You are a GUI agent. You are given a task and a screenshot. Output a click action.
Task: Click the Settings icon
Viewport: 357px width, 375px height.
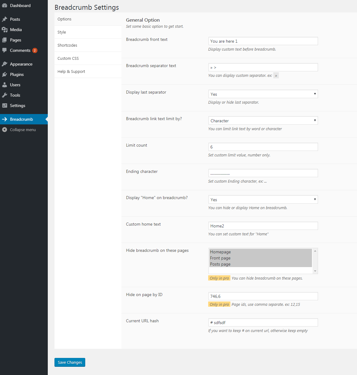point(5,105)
